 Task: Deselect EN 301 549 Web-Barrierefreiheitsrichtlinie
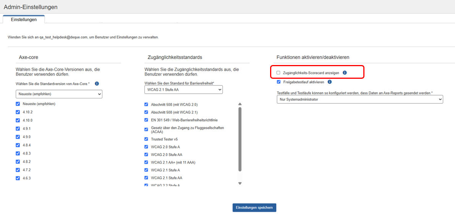pyautogui.click(x=146, y=120)
